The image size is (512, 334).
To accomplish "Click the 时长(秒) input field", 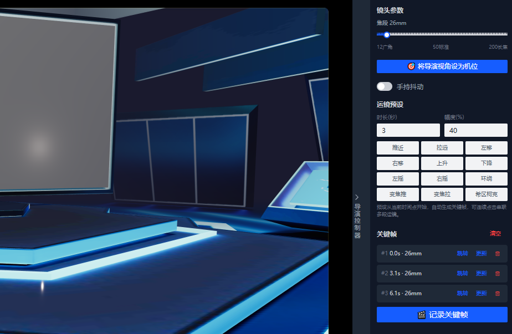I will tap(408, 130).
